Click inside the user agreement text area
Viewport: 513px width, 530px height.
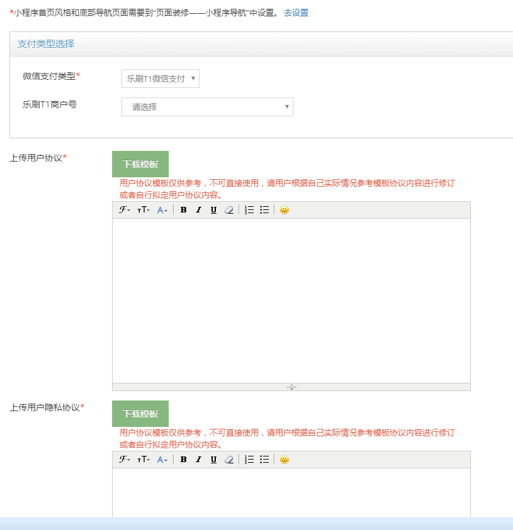(x=291, y=301)
